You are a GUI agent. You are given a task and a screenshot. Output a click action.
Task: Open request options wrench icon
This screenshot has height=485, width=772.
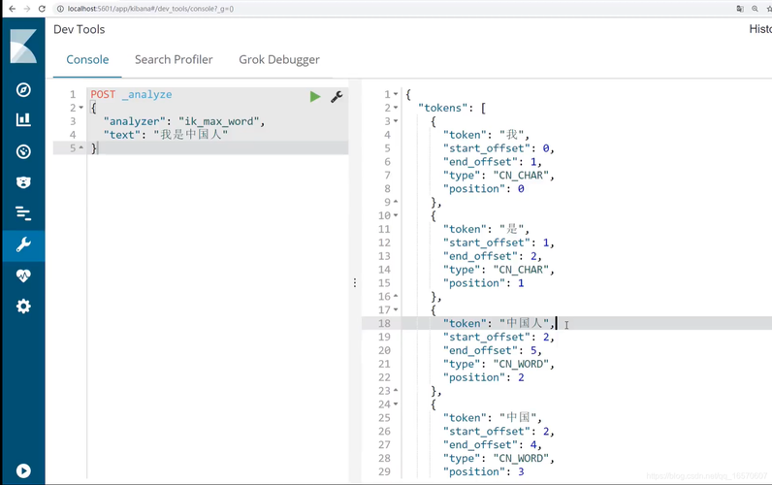337,96
